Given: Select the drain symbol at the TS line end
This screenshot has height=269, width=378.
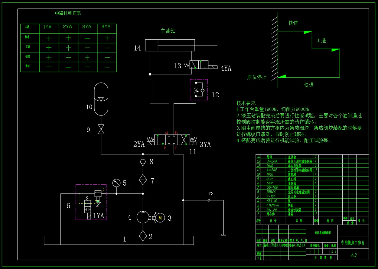Looking at the screenshot, I should tap(223, 235).
